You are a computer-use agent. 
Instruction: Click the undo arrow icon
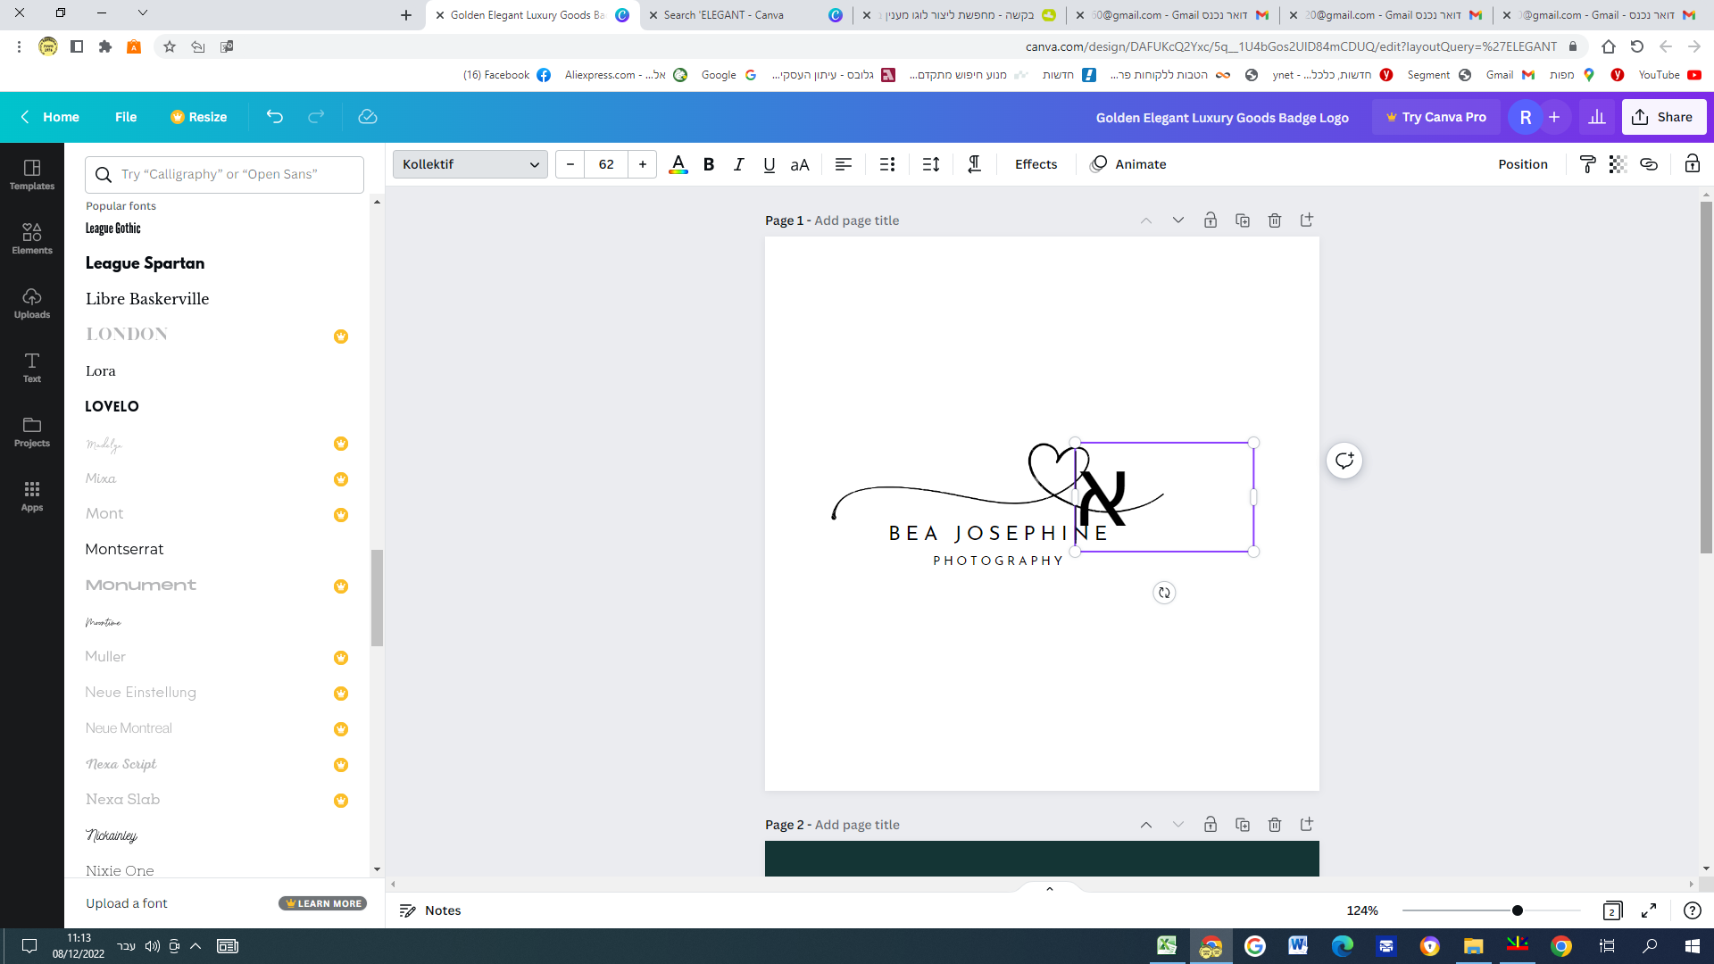click(x=275, y=117)
